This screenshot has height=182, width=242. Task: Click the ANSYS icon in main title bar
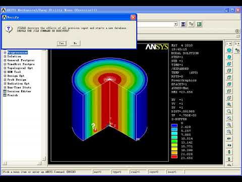click(4, 10)
